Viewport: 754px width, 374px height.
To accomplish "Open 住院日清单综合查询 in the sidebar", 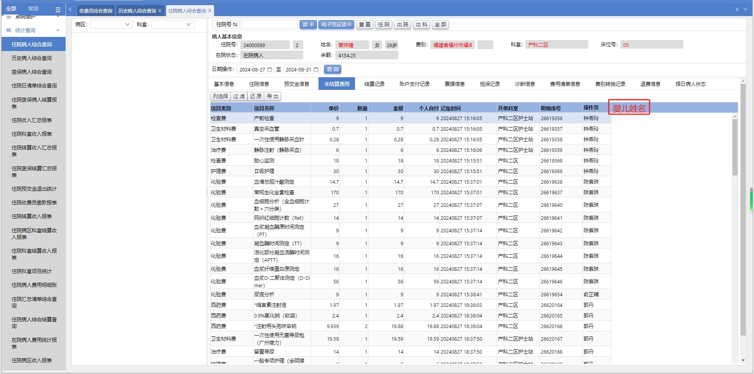I will [34, 86].
